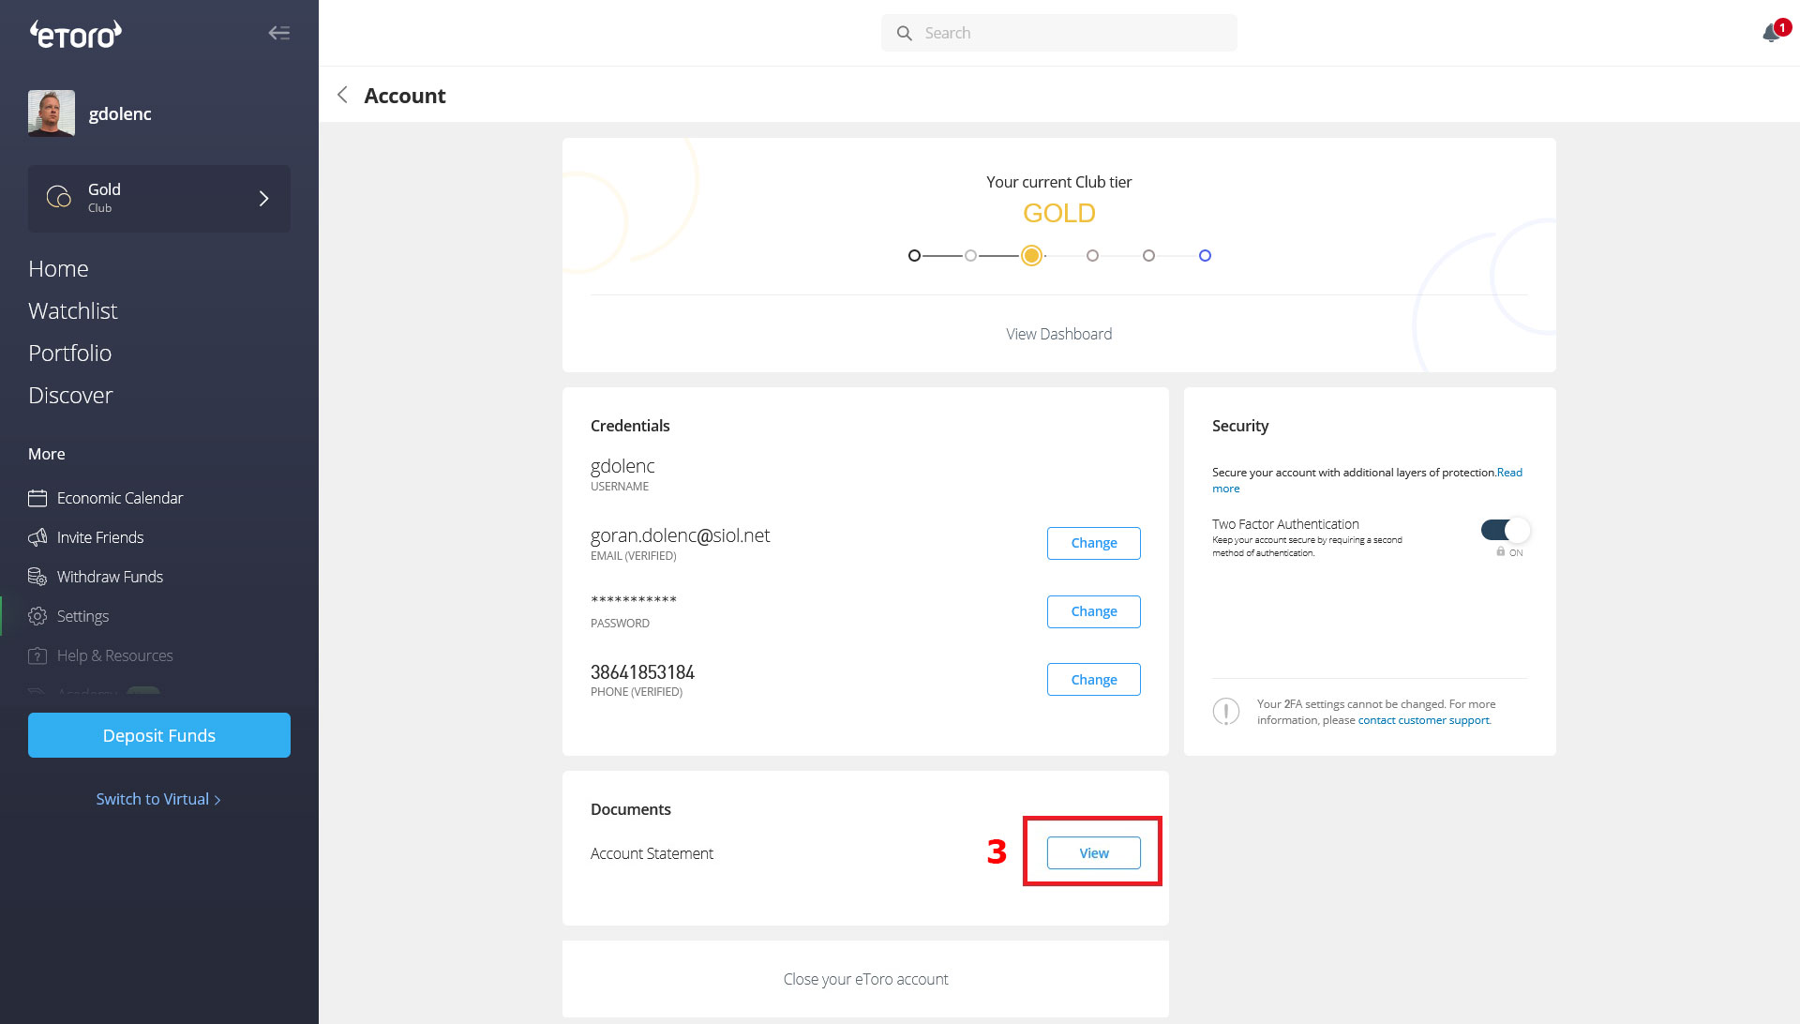
Task: View the Account Statement
Action: 1094,853
